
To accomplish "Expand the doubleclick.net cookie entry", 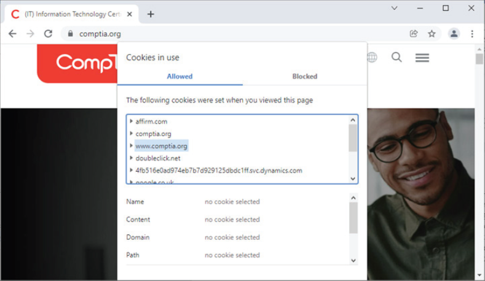I will click(x=131, y=158).
